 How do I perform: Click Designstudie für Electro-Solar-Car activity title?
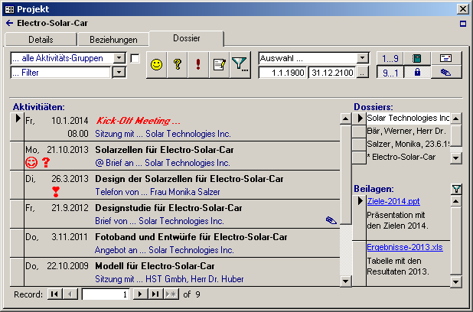coord(168,208)
